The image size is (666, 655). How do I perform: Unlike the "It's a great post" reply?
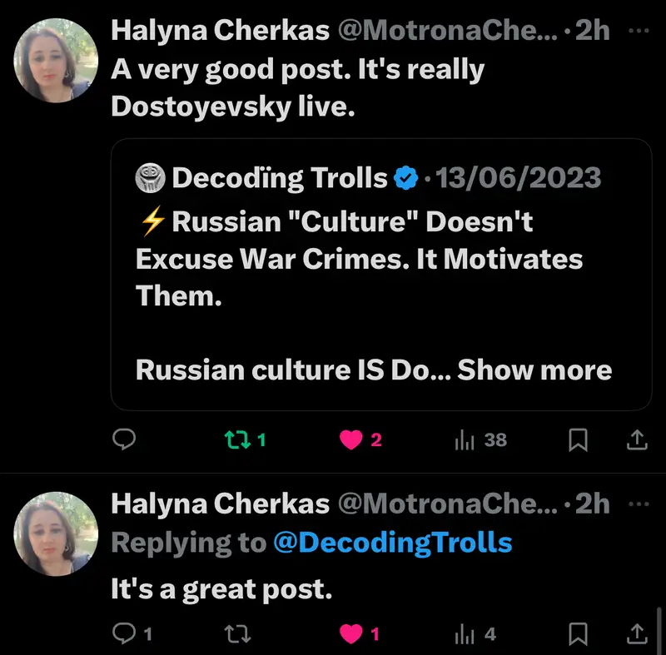(351, 634)
